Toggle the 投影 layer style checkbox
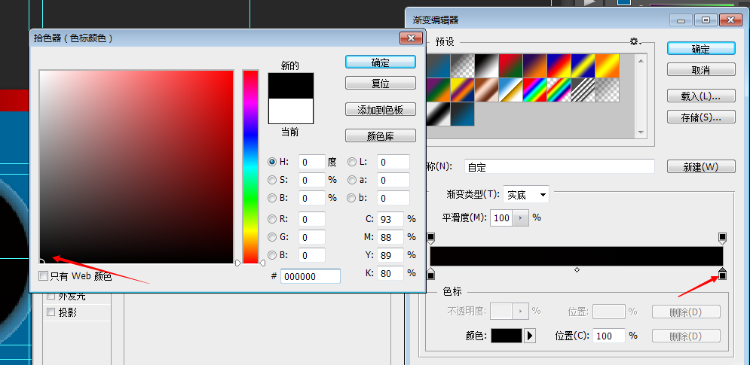 51,312
